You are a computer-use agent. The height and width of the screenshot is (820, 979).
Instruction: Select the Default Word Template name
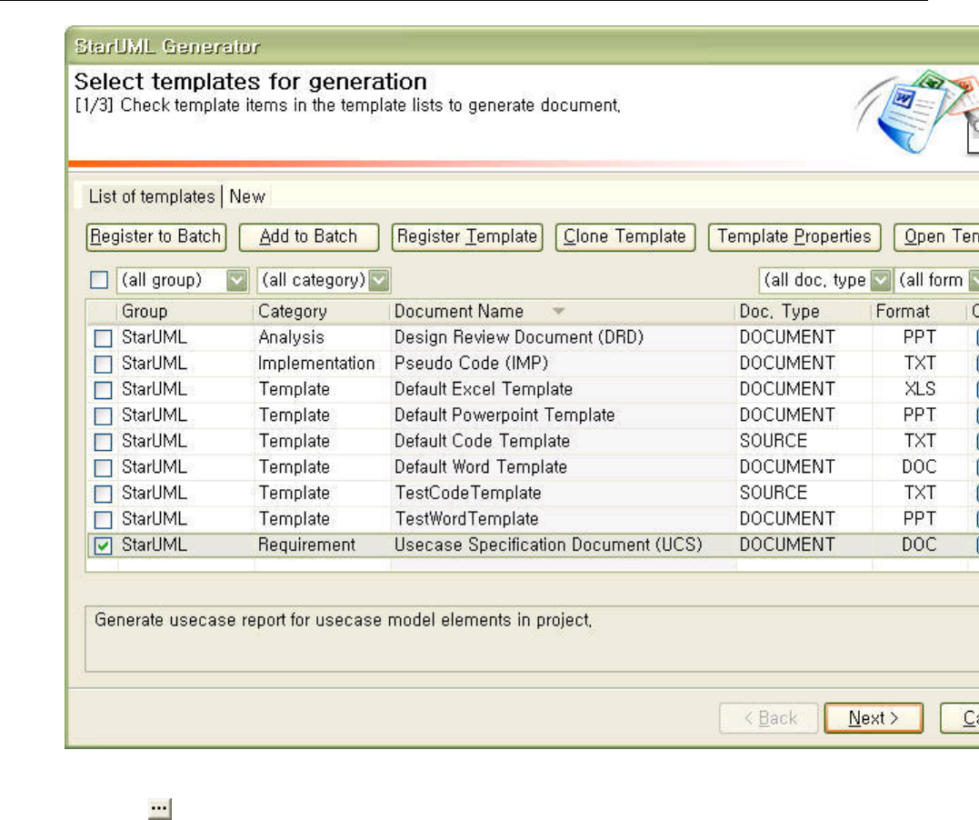[481, 467]
